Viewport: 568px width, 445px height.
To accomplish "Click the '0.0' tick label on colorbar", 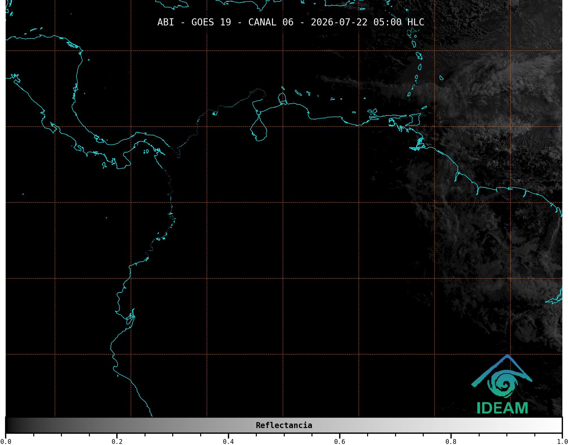I will pyautogui.click(x=6, y=441).
